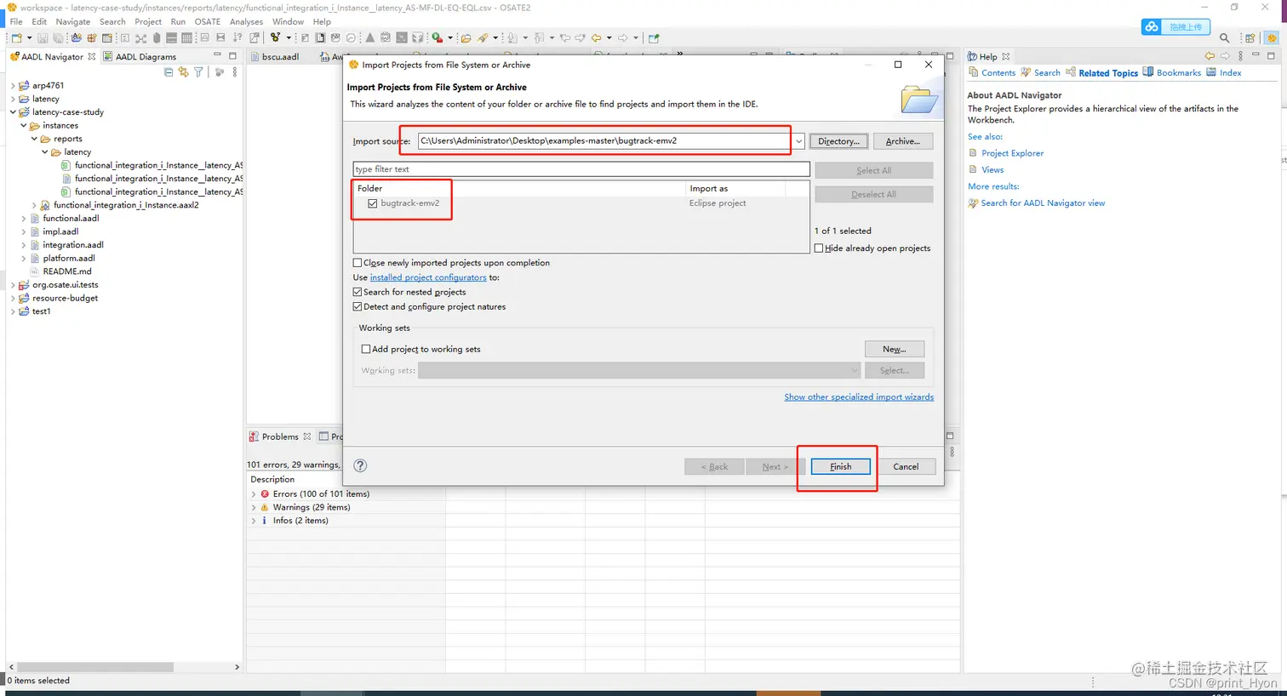Open the Open Perspective icon
Viewport: 1287px width, 696px height.
tap(1250, 38)
